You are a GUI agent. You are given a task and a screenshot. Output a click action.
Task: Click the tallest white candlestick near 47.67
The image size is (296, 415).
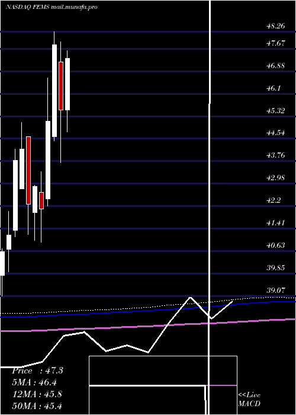click(x=54, y=91)
